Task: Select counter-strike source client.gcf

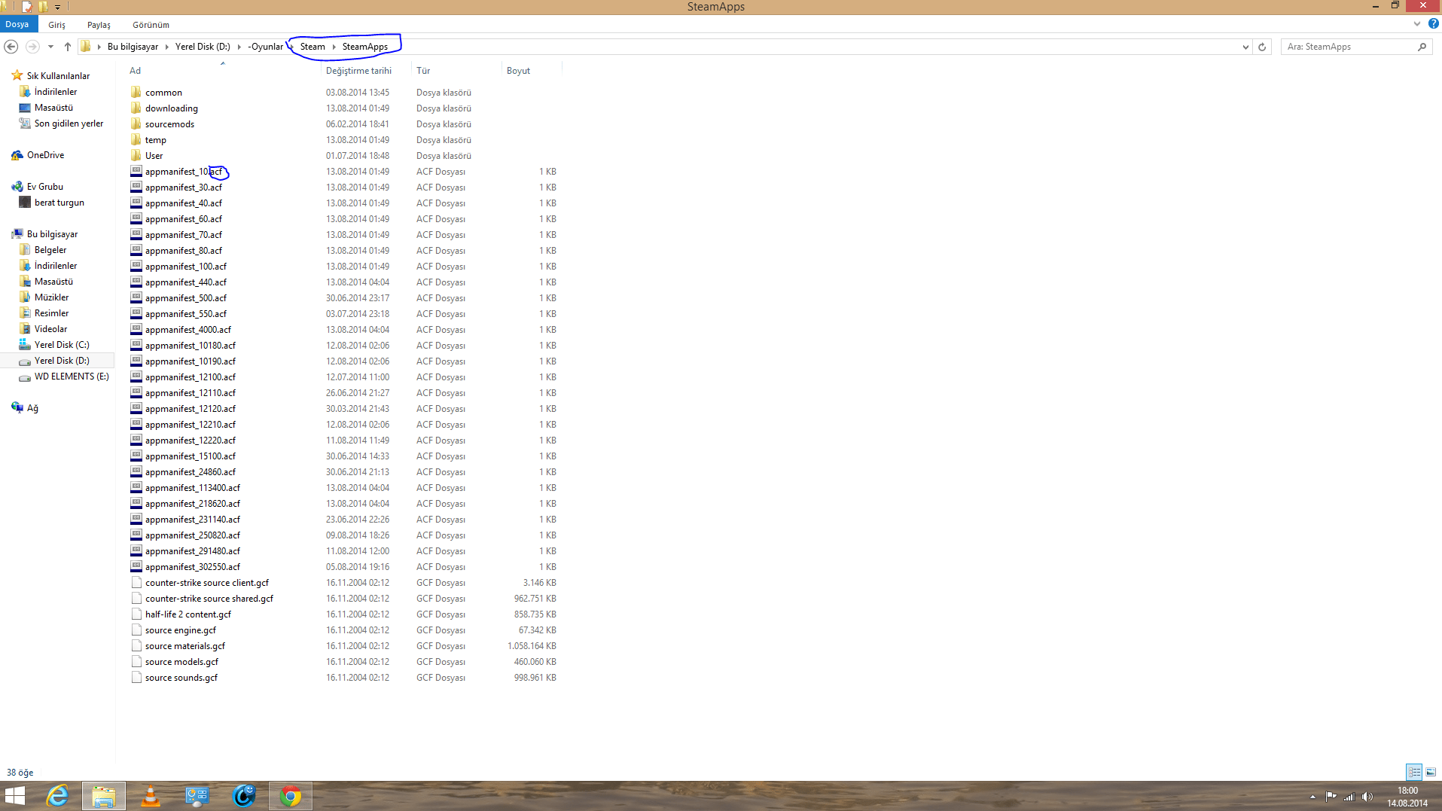Action: point(207,583)
